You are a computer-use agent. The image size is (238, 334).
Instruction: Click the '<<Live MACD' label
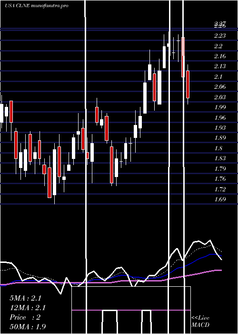[200, 322]
